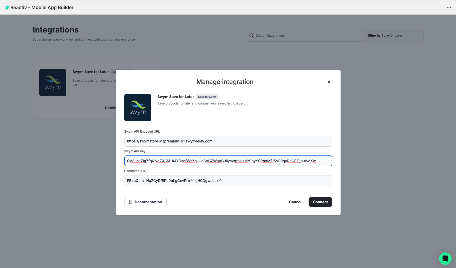Click into the Swym API Key field
Screen dimensions: 456x268
tap(228, 161)
